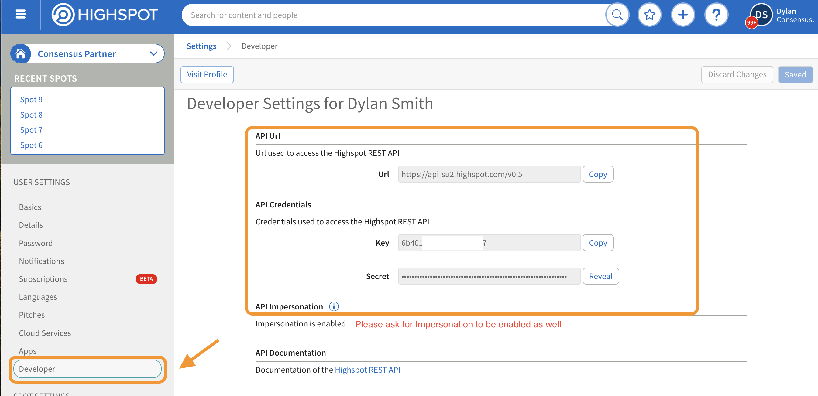The width and height of the screenshot is (818, 396).
Task: Open Spot 6 from recent spots
Action: [x=31, y=145]
